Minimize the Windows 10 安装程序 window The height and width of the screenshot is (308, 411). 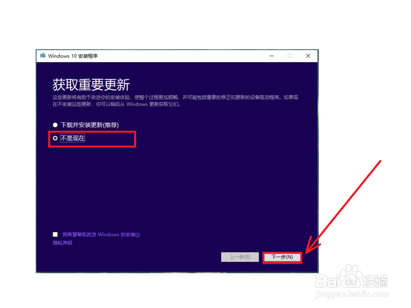tap(272, 56)
